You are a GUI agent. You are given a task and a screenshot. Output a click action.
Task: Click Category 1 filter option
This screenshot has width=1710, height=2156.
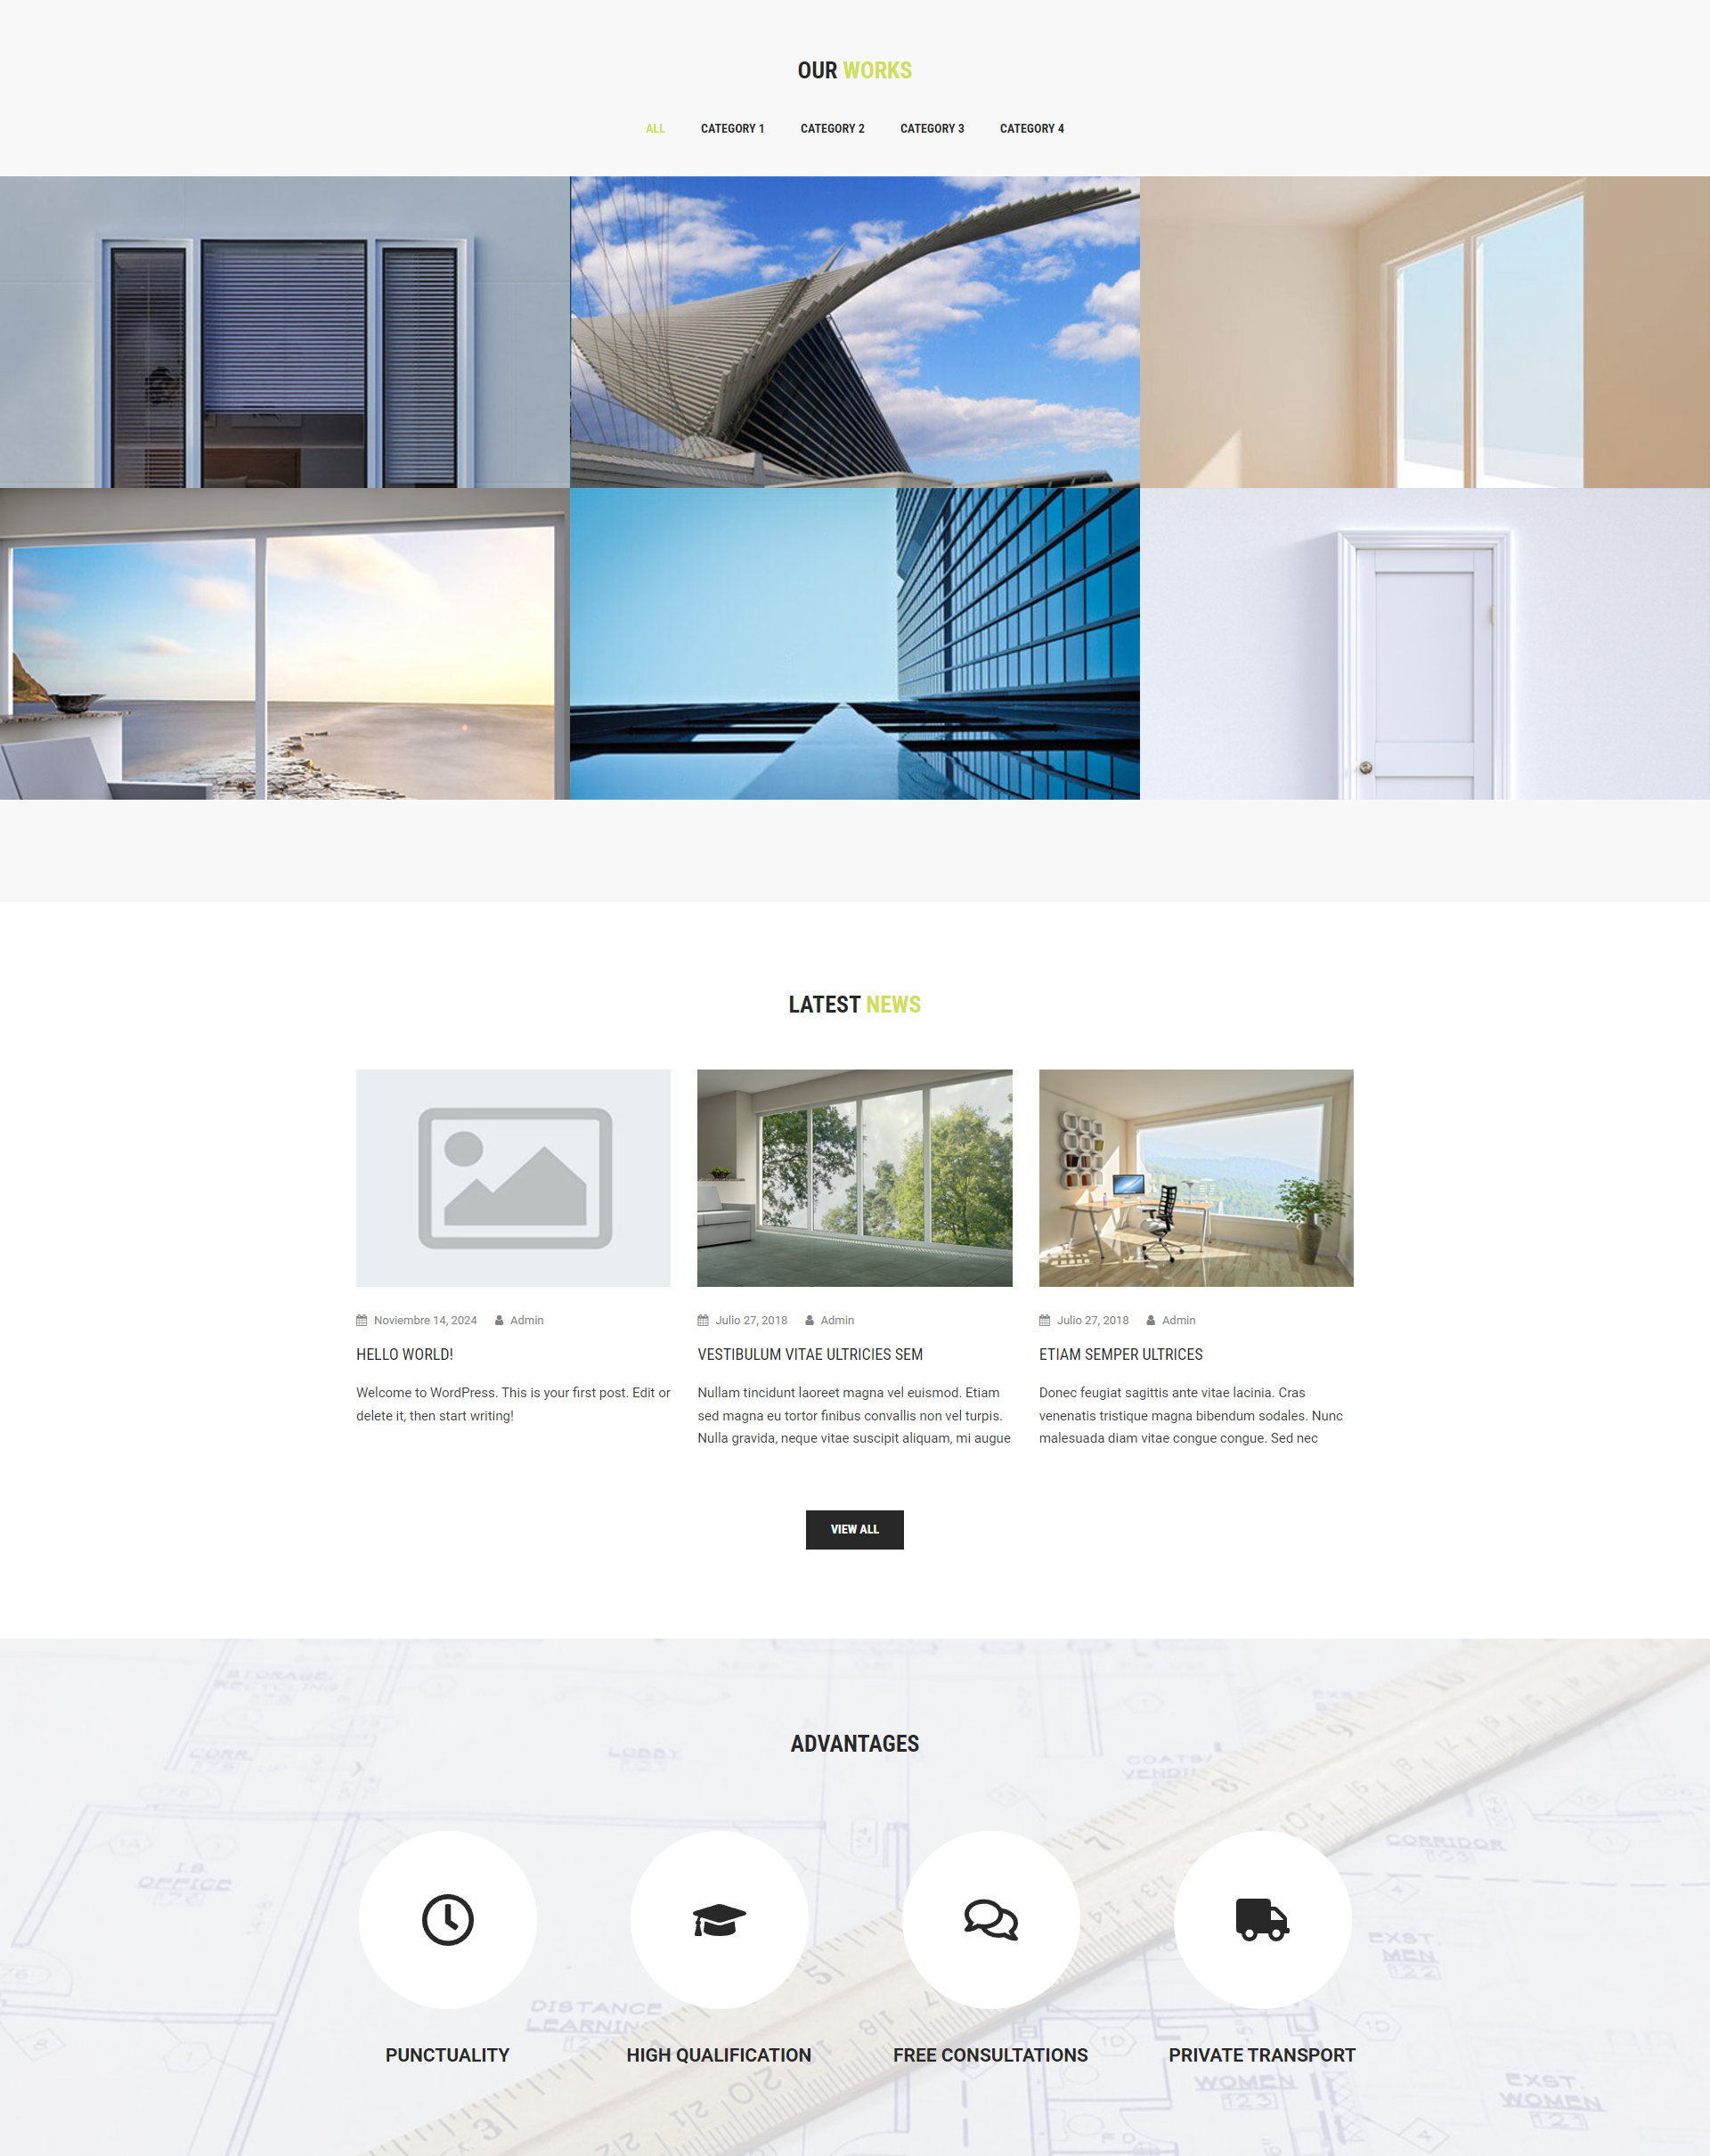coord(731,127)
